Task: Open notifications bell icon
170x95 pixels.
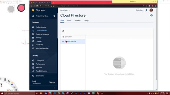Action: pyautogui.click(x=146, y=10)
